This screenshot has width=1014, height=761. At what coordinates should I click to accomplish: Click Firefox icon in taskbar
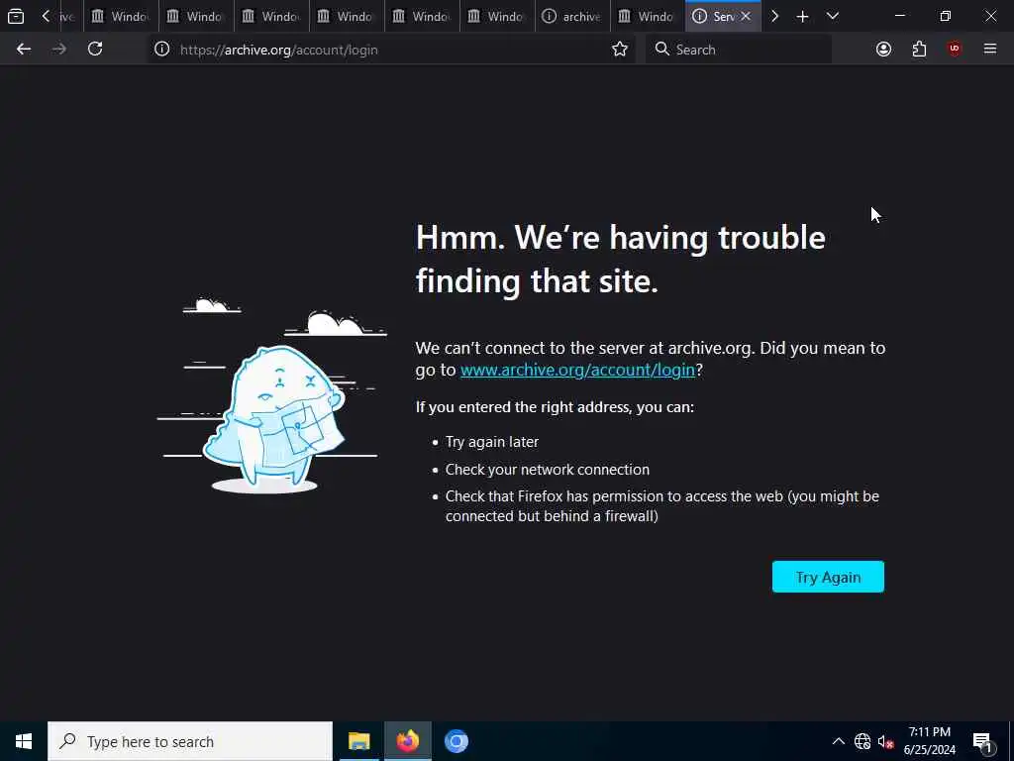pyautogui.click(x=407, y=741)
